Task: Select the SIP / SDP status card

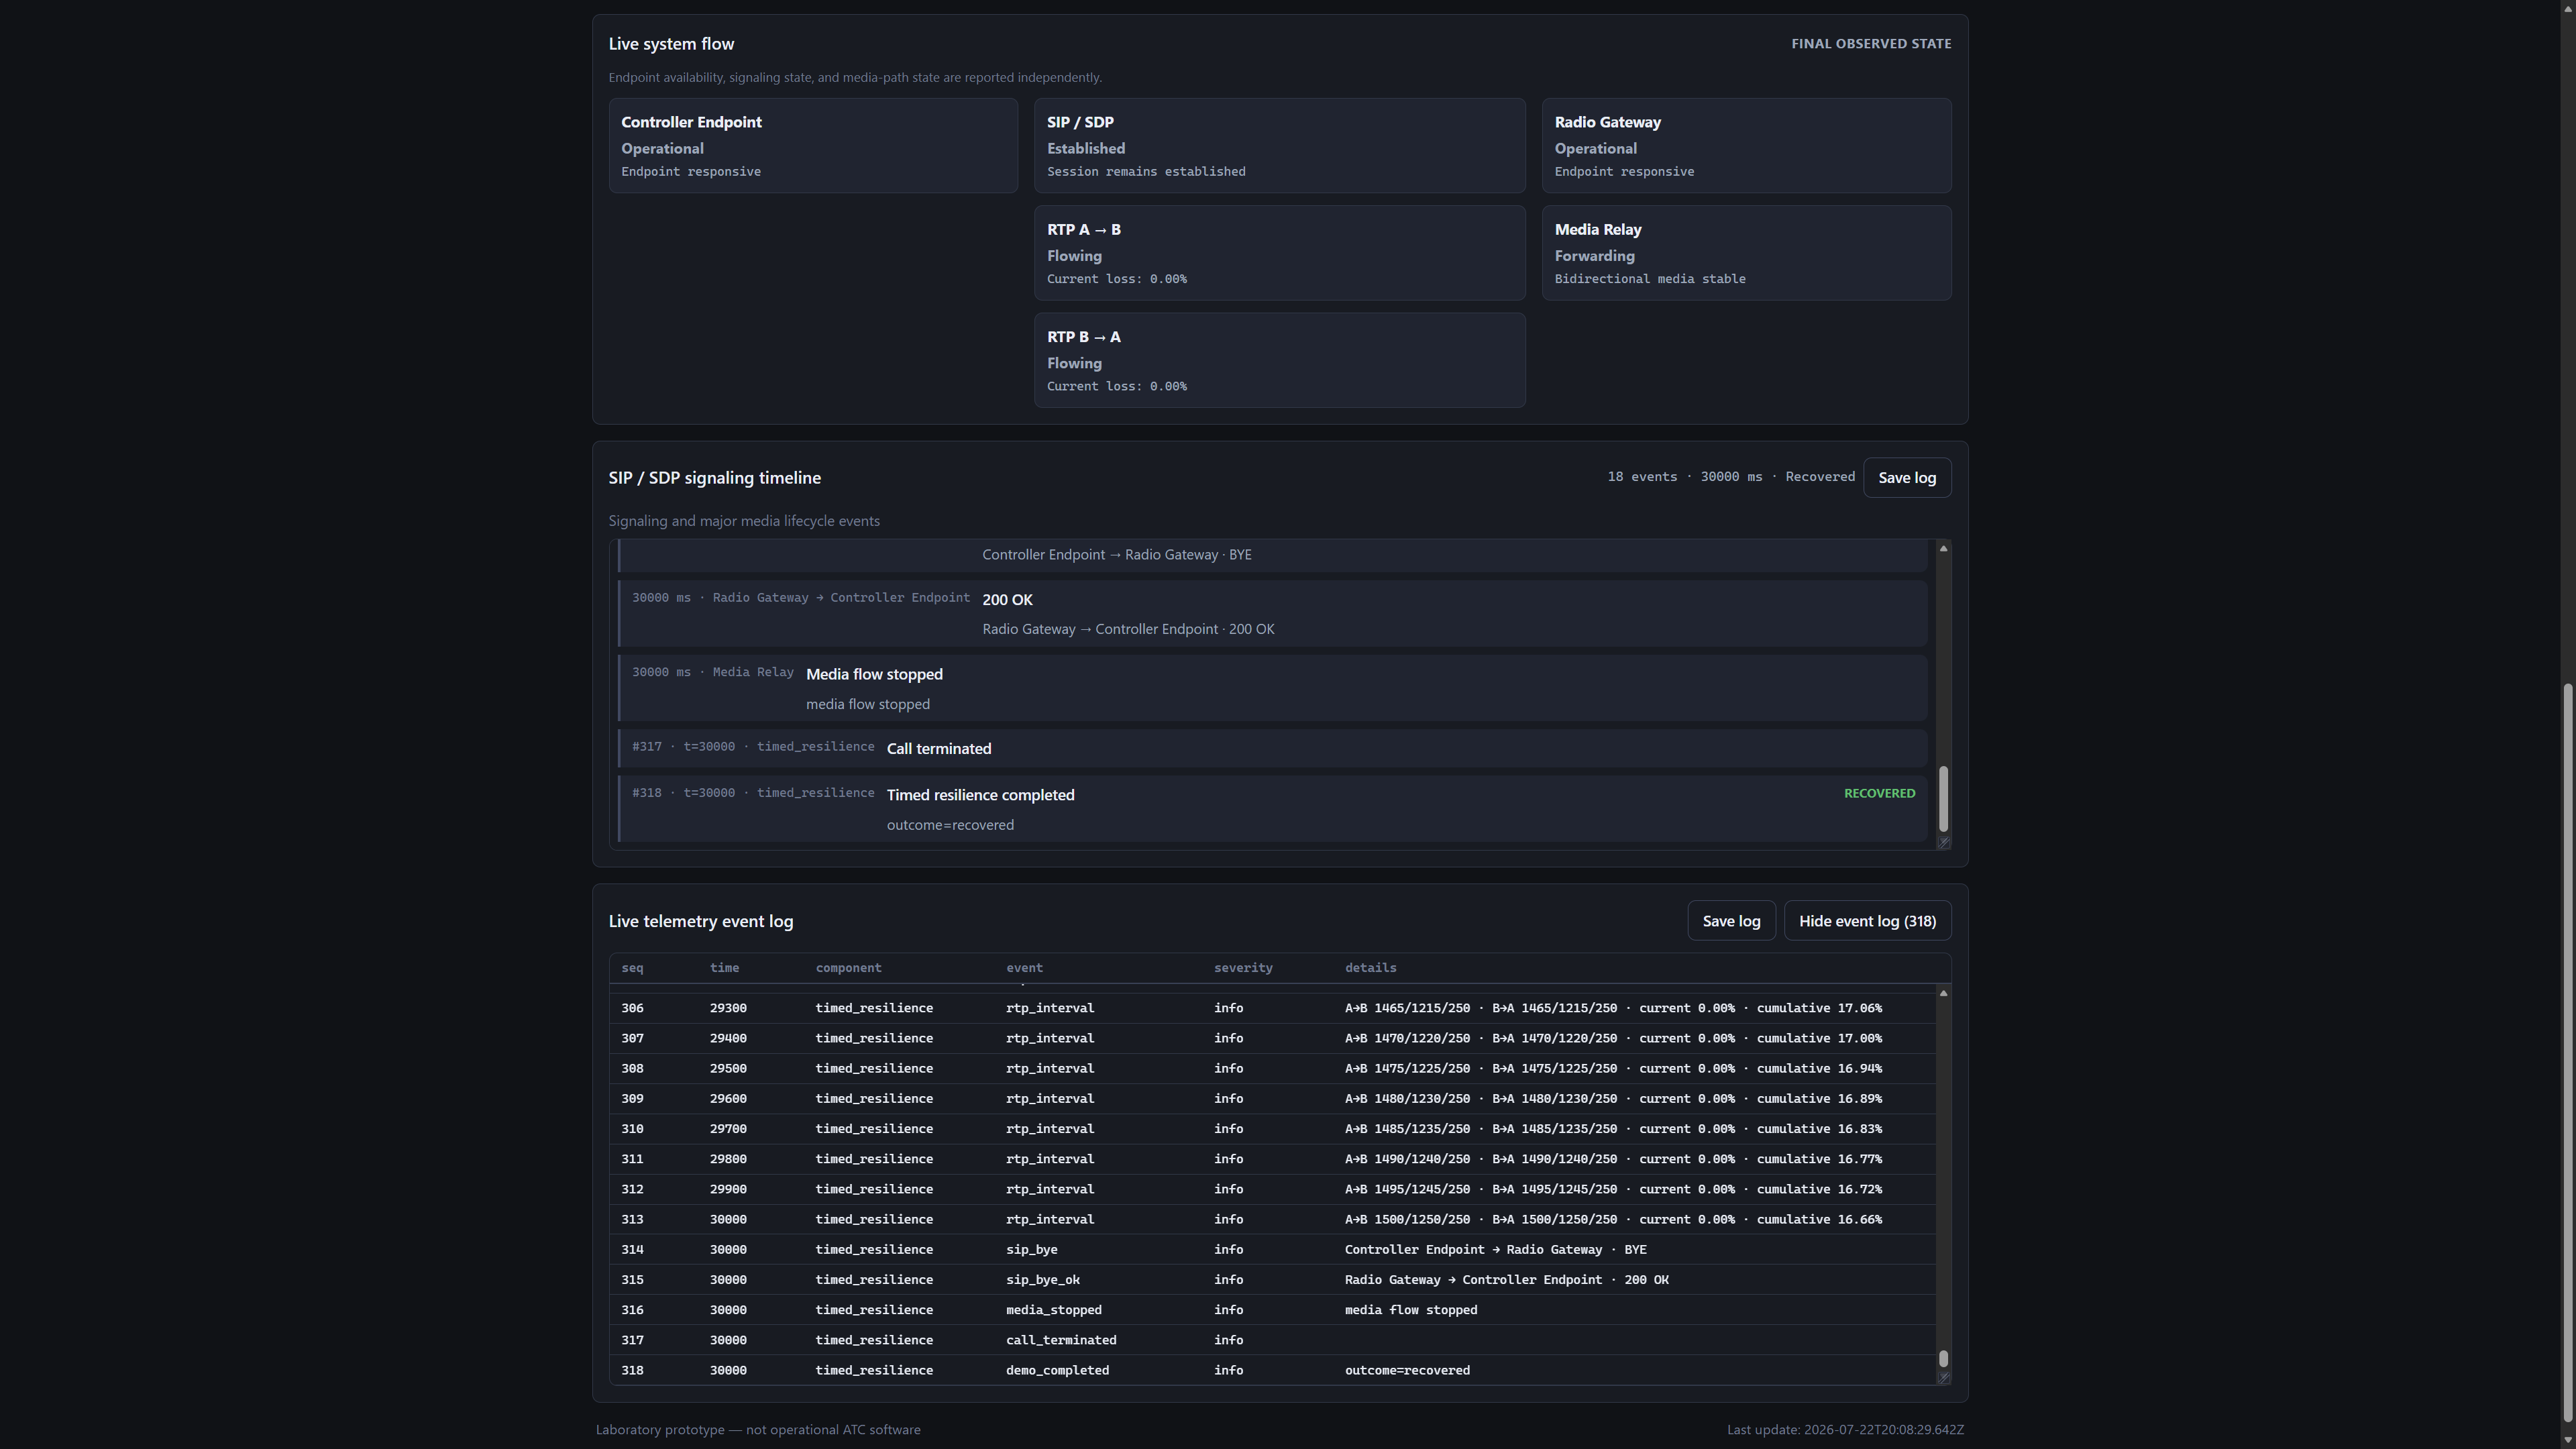Action: click(x=1279, y=146)
